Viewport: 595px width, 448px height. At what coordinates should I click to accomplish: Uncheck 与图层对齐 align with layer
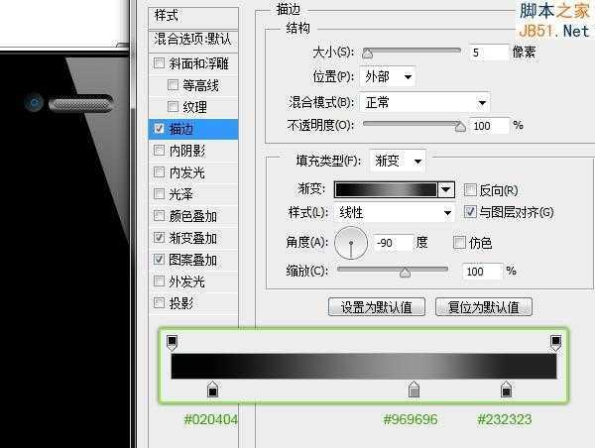click(470, 211)
